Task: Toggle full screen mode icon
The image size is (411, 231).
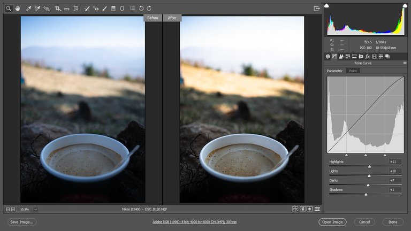Action: coord(317,9)
